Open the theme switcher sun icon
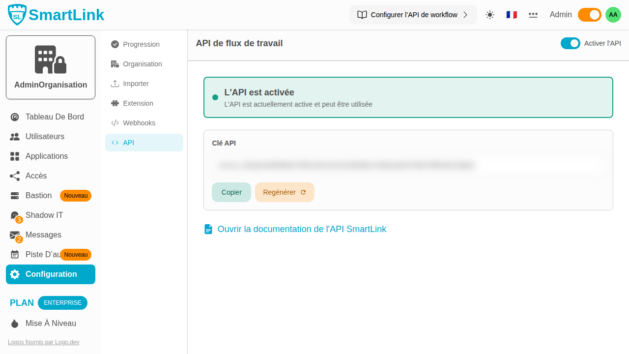629x354 pixels. click(x=489, y=15)
